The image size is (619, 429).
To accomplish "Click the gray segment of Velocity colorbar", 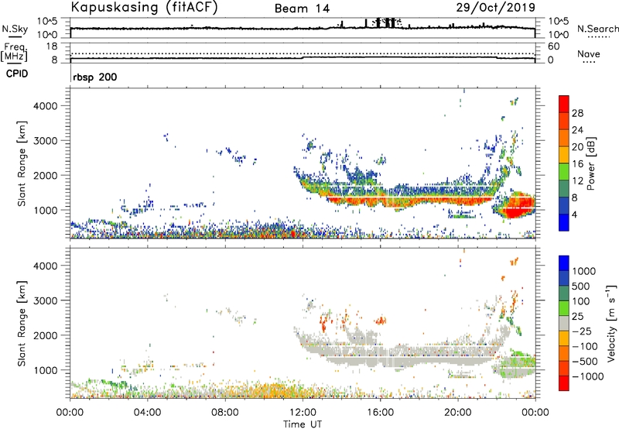I will point(564,323).
